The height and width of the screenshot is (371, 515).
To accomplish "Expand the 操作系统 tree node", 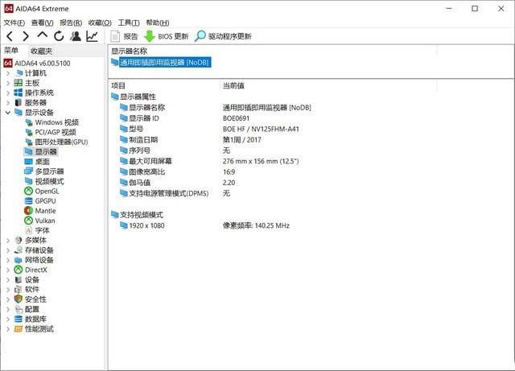I will [x=8, y=93].
